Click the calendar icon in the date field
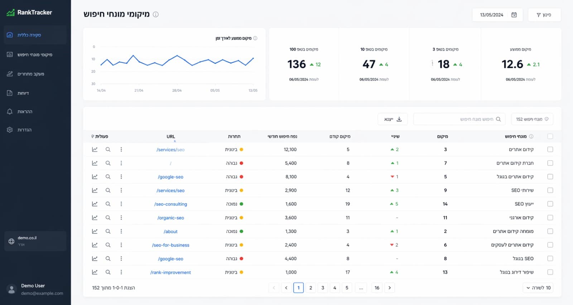 pos(514,15)
